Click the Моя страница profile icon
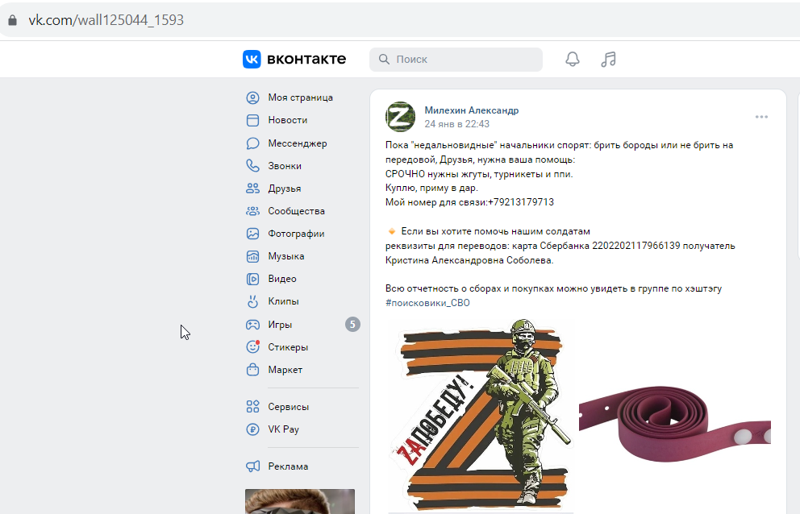This screenshot has width=800, height=514. (x=252, y=97)
